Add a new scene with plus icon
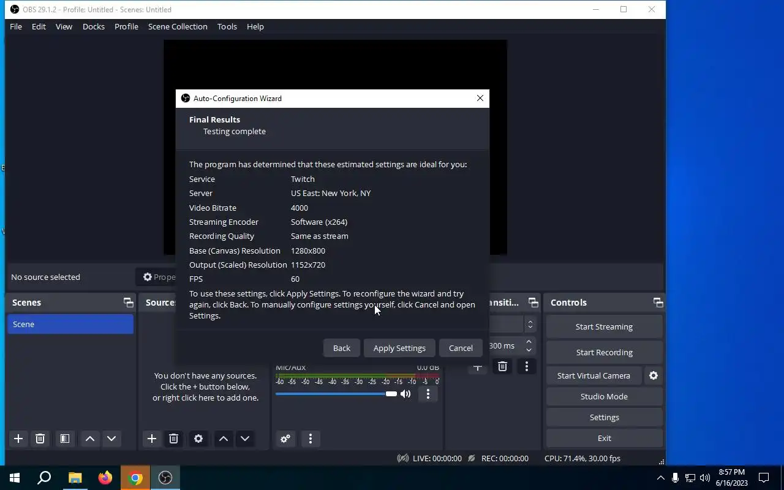Screen dimensions: 784x490 click(18, 439)
